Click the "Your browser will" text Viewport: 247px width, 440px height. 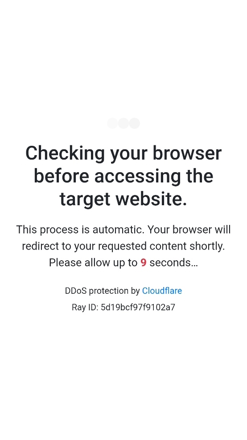tap(189, 229)
